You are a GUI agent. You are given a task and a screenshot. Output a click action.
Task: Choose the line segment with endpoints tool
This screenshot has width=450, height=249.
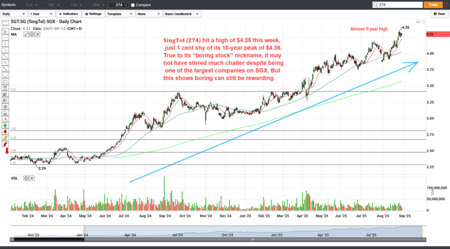click(5, 56)
